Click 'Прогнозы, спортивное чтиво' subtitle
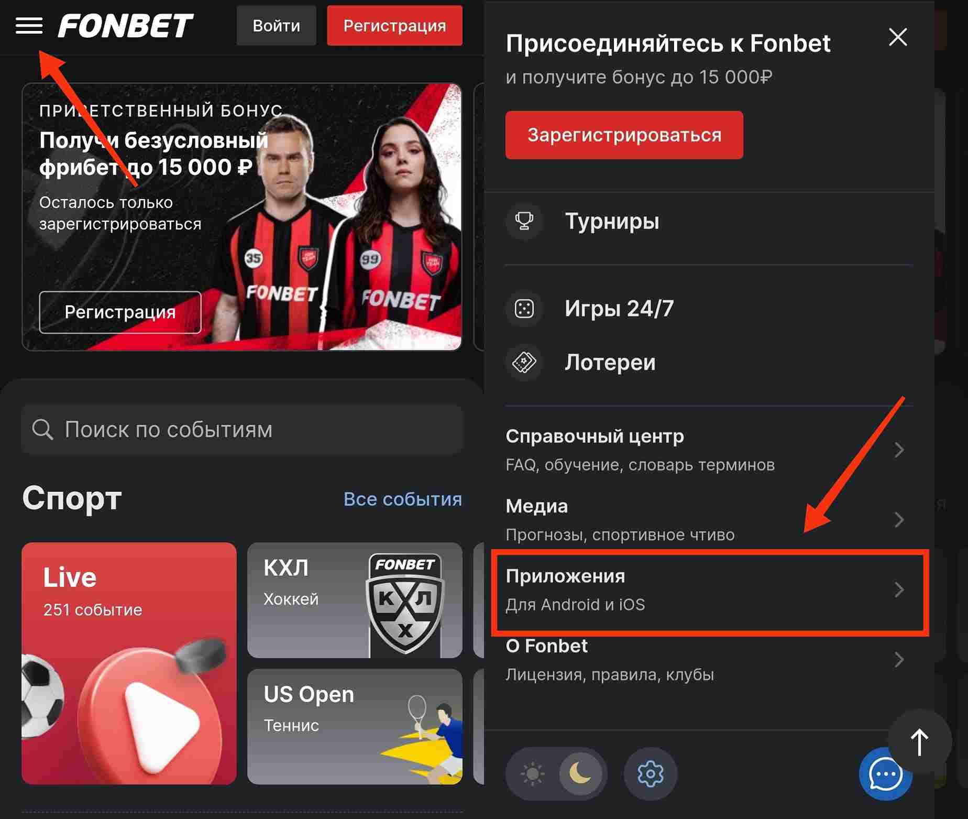Screen dimensions: 968x819 coord(620,534)
